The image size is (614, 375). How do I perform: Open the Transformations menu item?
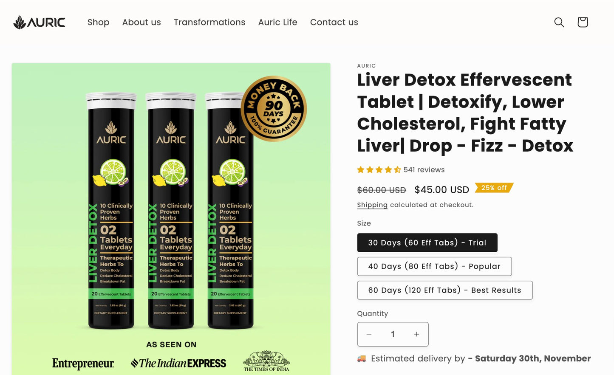pyautogui.click(x=209, y=22)
